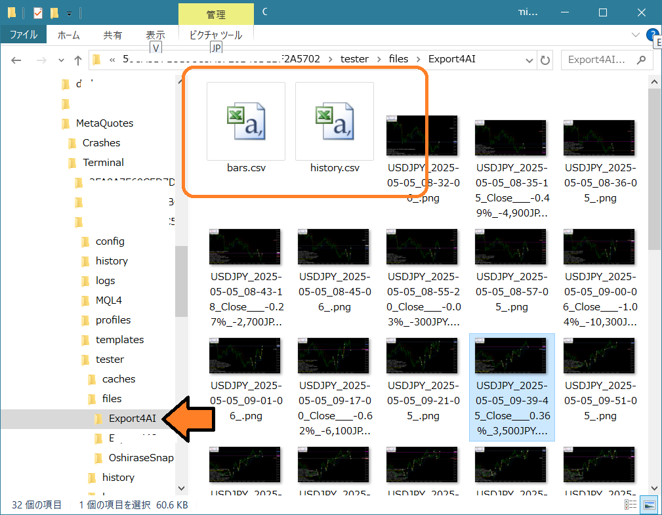The image size is (662, 515).
Task: Open the history.csv file icon
Action: (335, 121)
